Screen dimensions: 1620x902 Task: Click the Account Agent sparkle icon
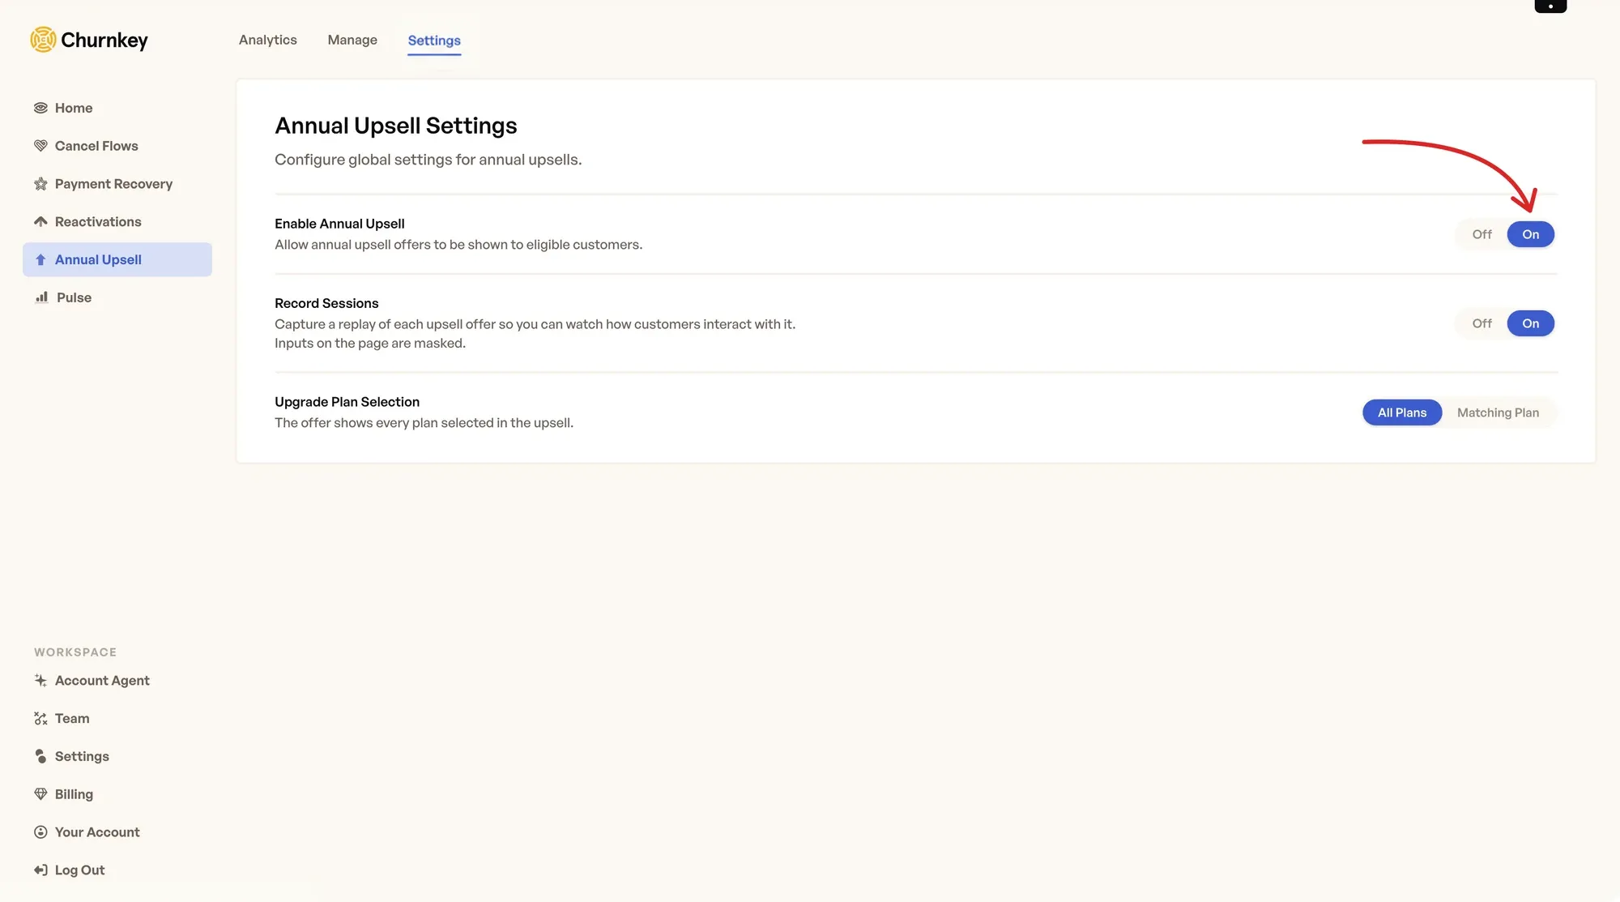(40, 681)
